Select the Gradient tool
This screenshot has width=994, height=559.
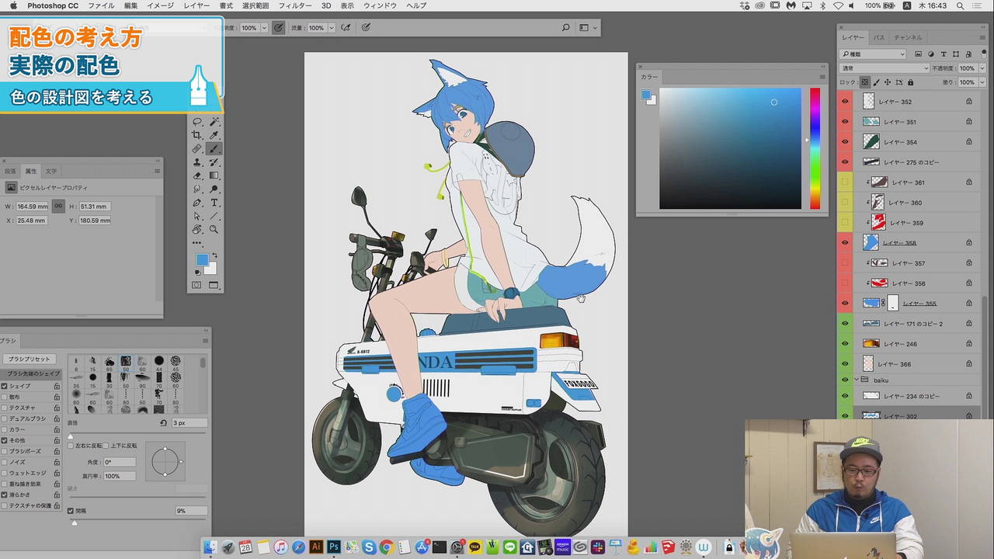click(214, 175)
